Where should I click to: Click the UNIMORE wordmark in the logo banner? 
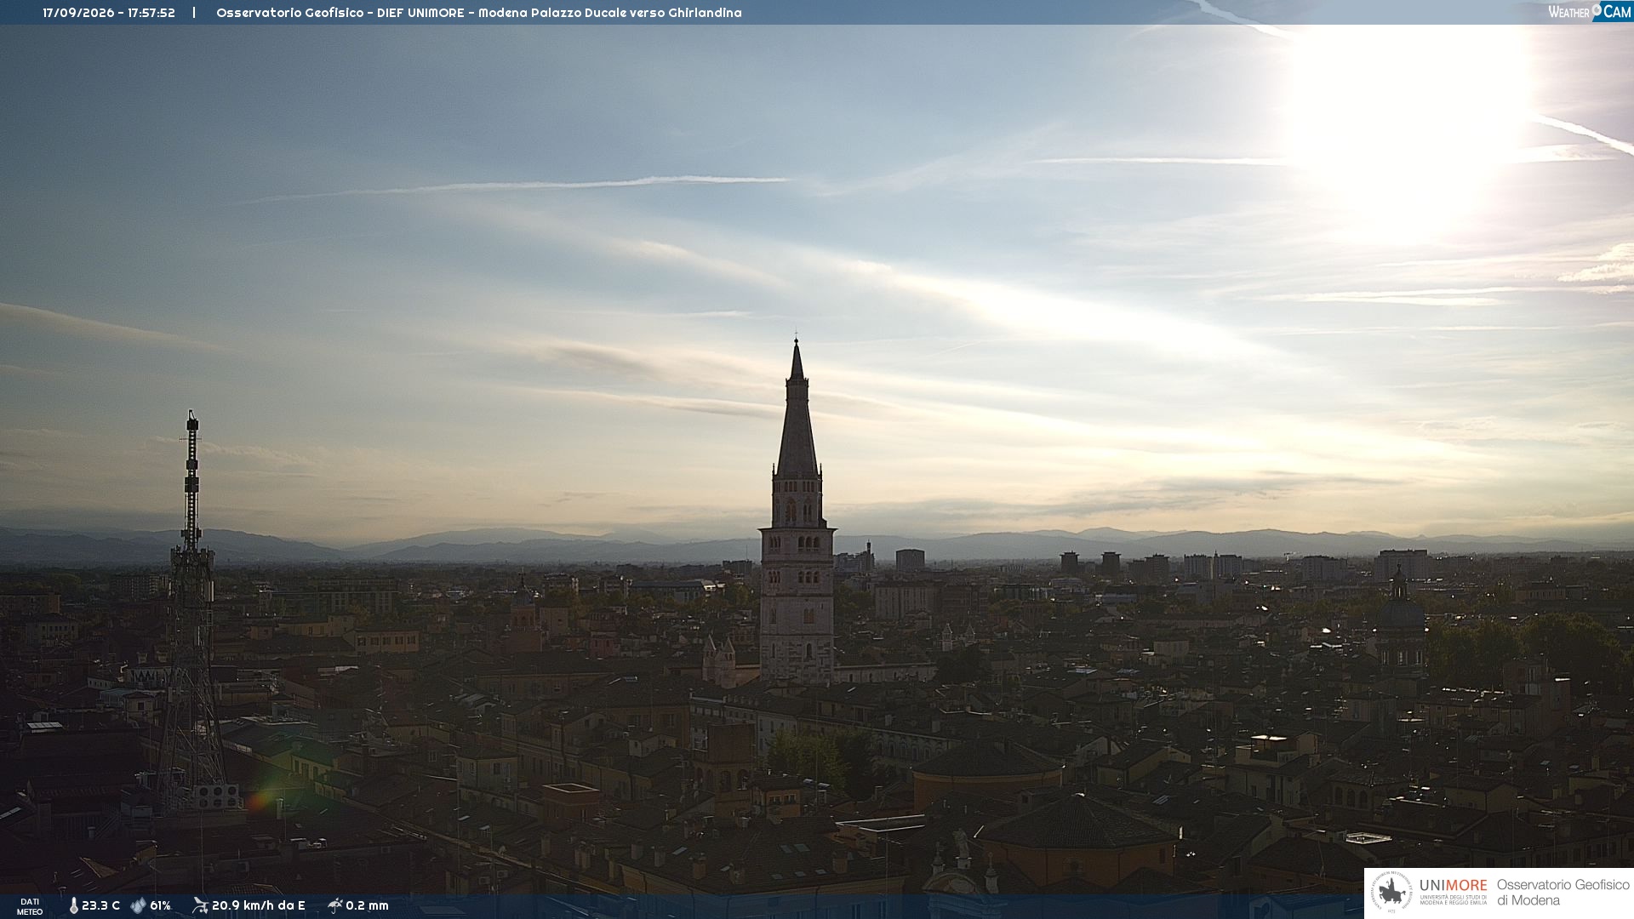[x=1453, y=885]
